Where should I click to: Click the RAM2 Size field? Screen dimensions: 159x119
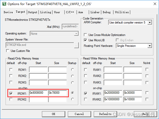pos(133,76)
